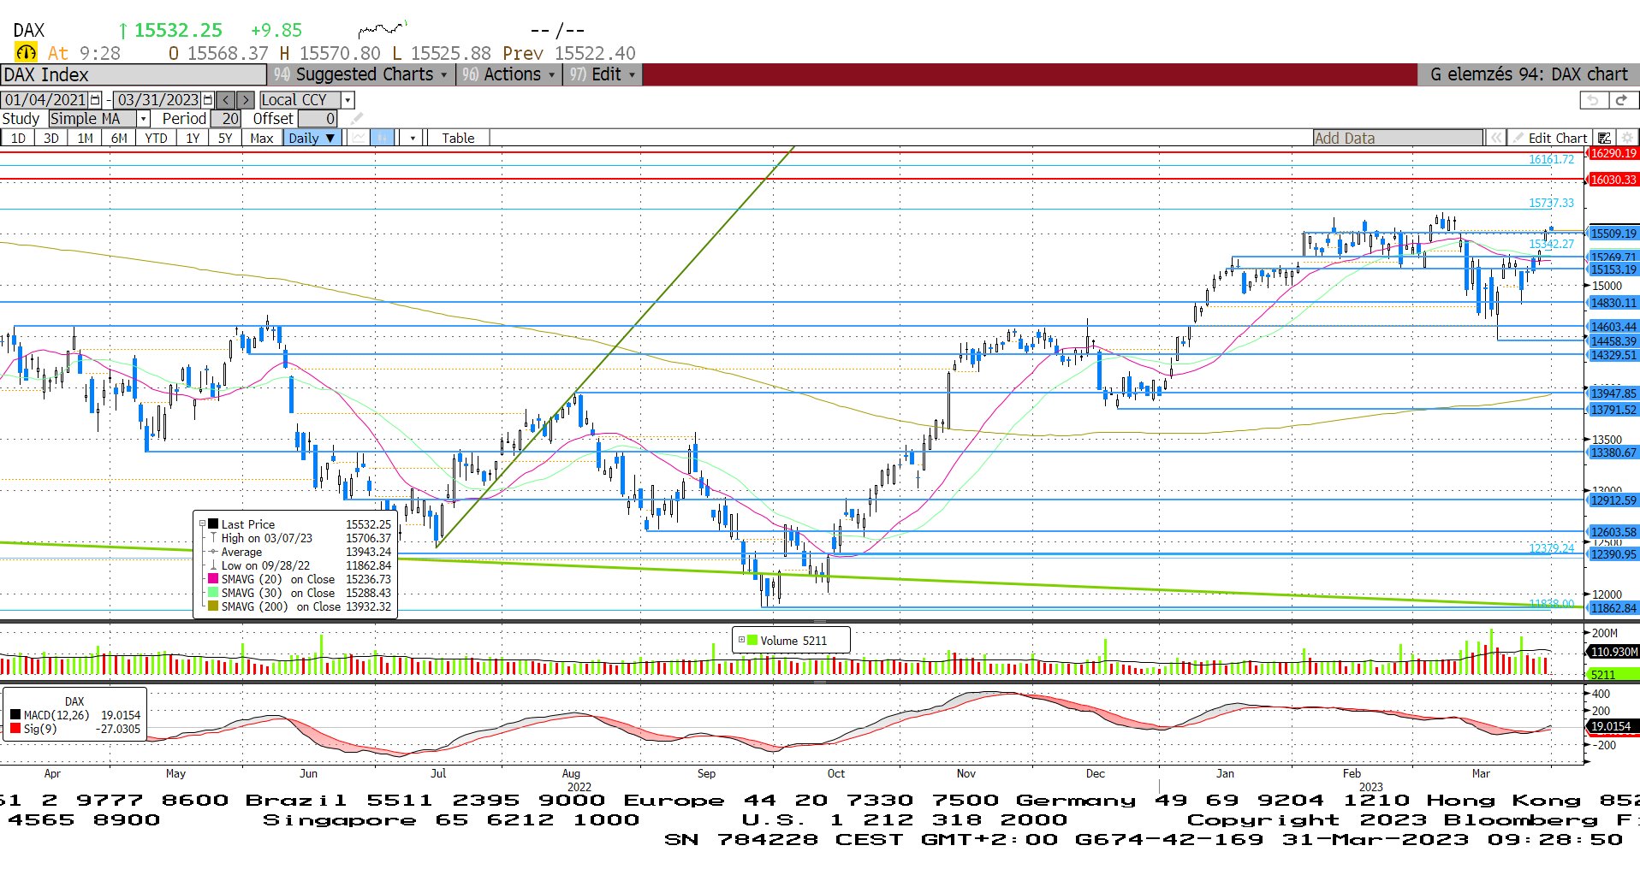The height and width of the screenshot is (887, 1640).
Task: Click the DAX Index security field
Action: 134,74
